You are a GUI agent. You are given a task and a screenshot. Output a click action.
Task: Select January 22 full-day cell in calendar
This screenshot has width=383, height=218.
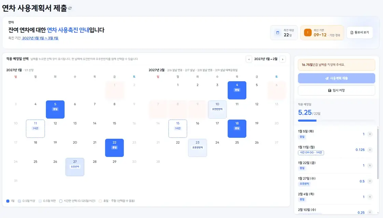click(x=114, y=148)
